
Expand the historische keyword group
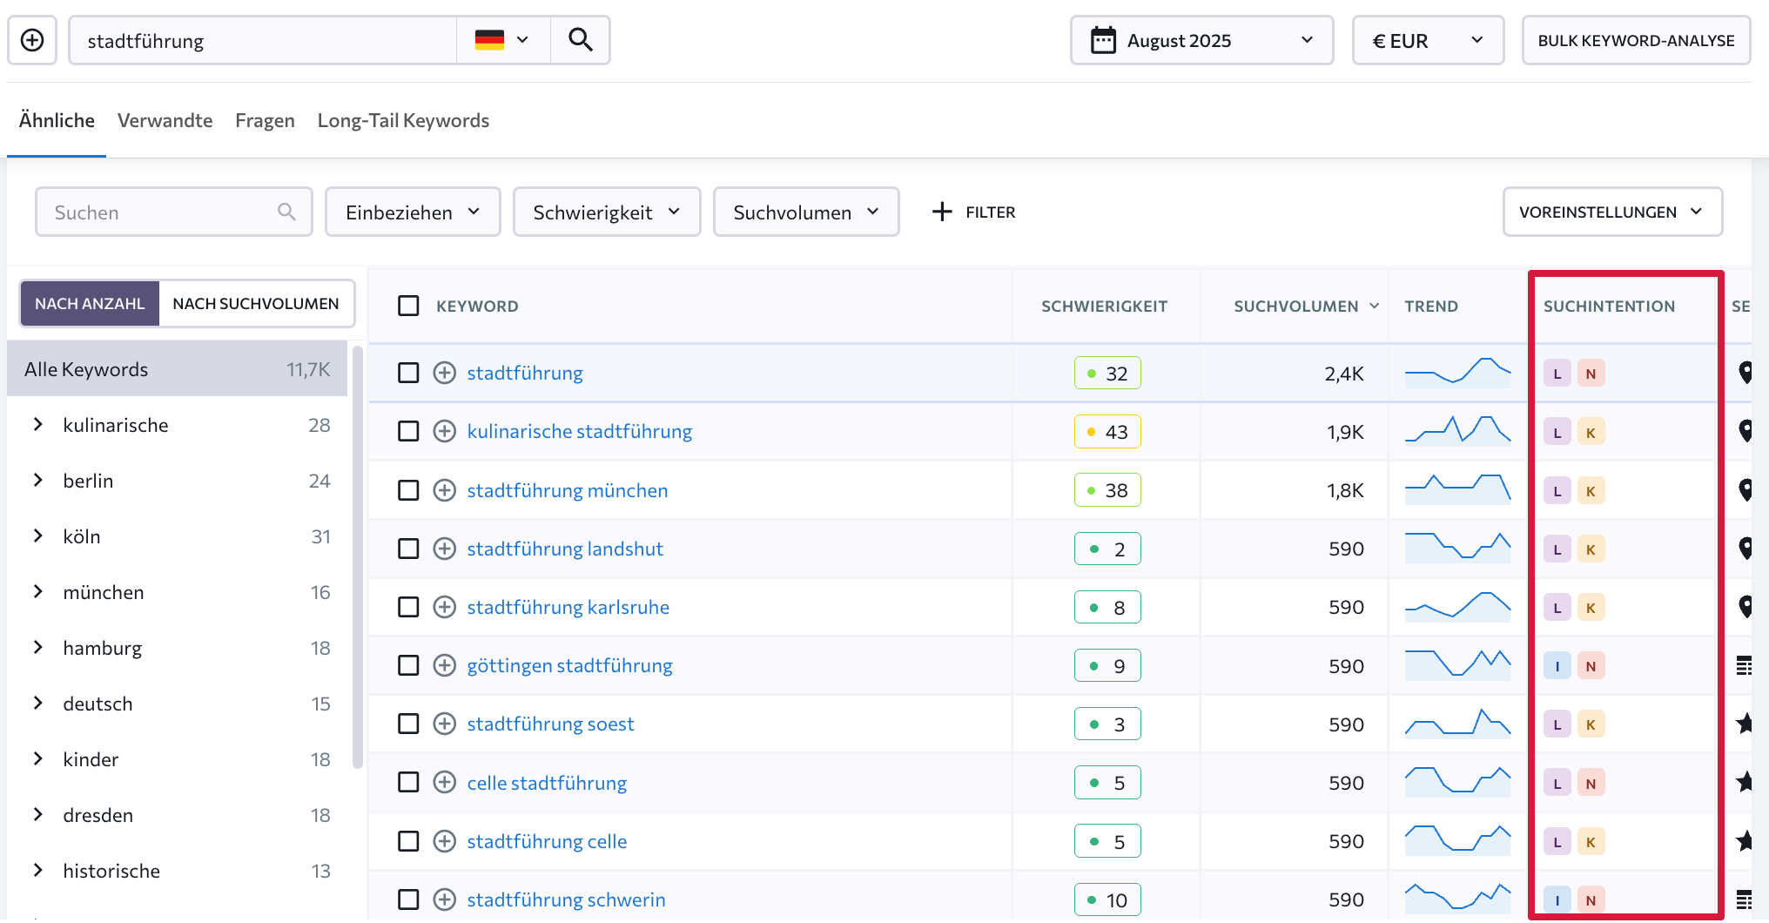38,871
